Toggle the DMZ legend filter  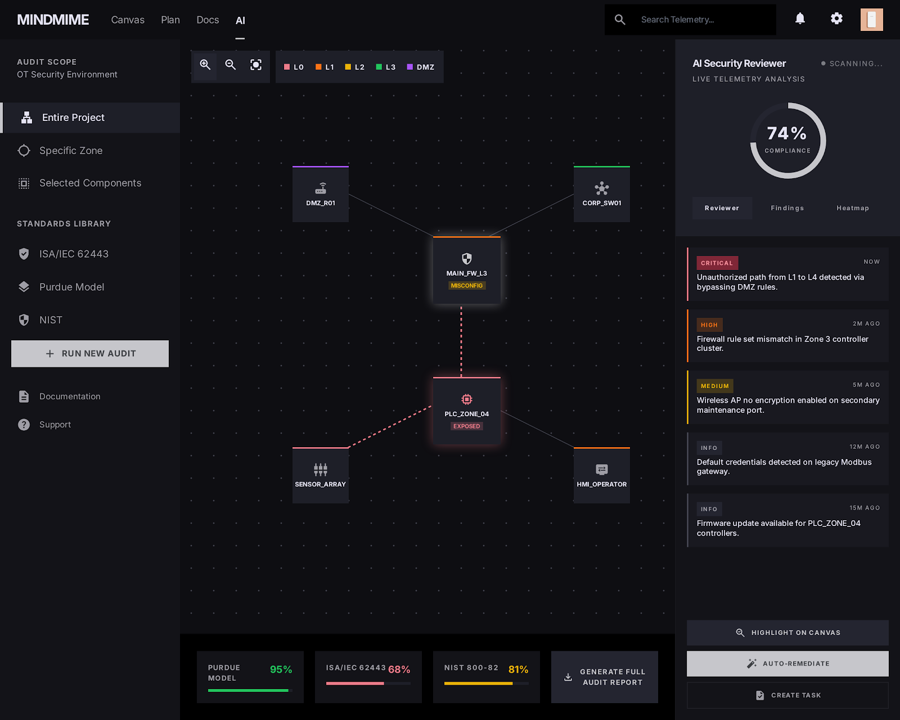(421, 66)
